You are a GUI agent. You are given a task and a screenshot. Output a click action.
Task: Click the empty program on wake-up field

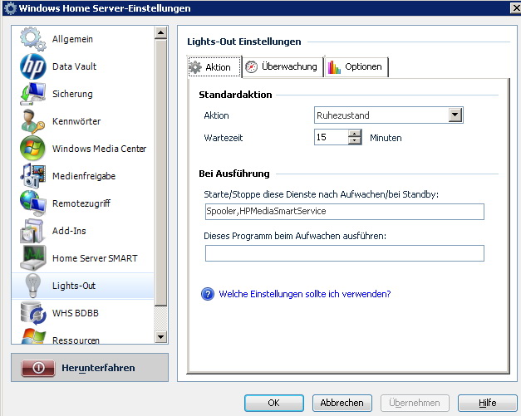pyautogui.click(x=345, y=253)
